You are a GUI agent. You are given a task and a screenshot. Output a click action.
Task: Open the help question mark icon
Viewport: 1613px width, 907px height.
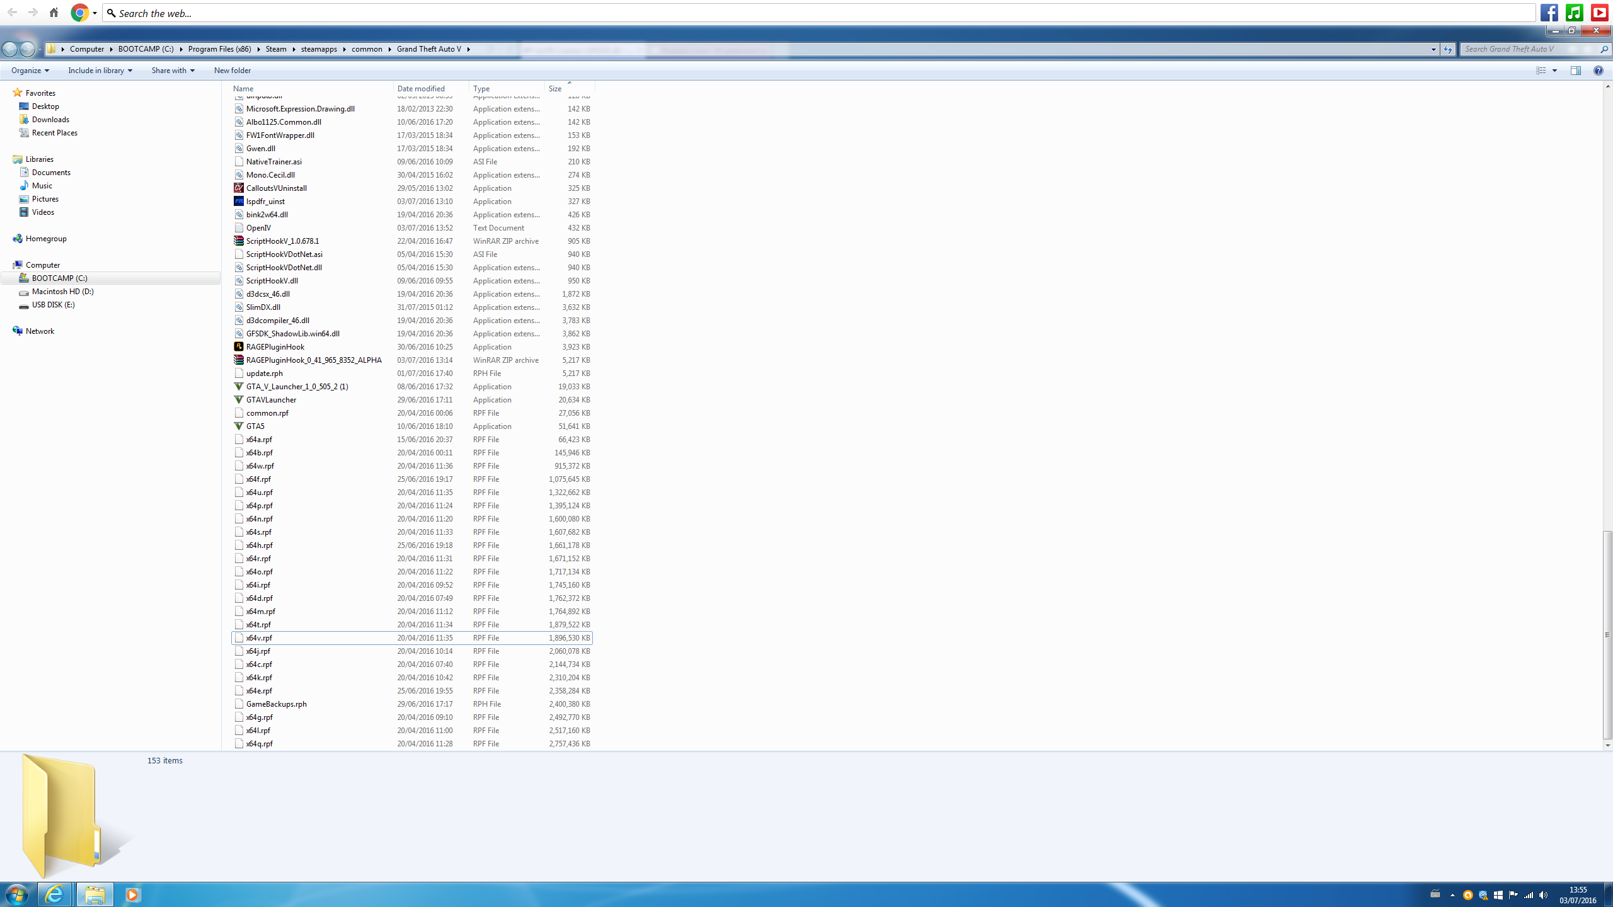coord(1598,71)
